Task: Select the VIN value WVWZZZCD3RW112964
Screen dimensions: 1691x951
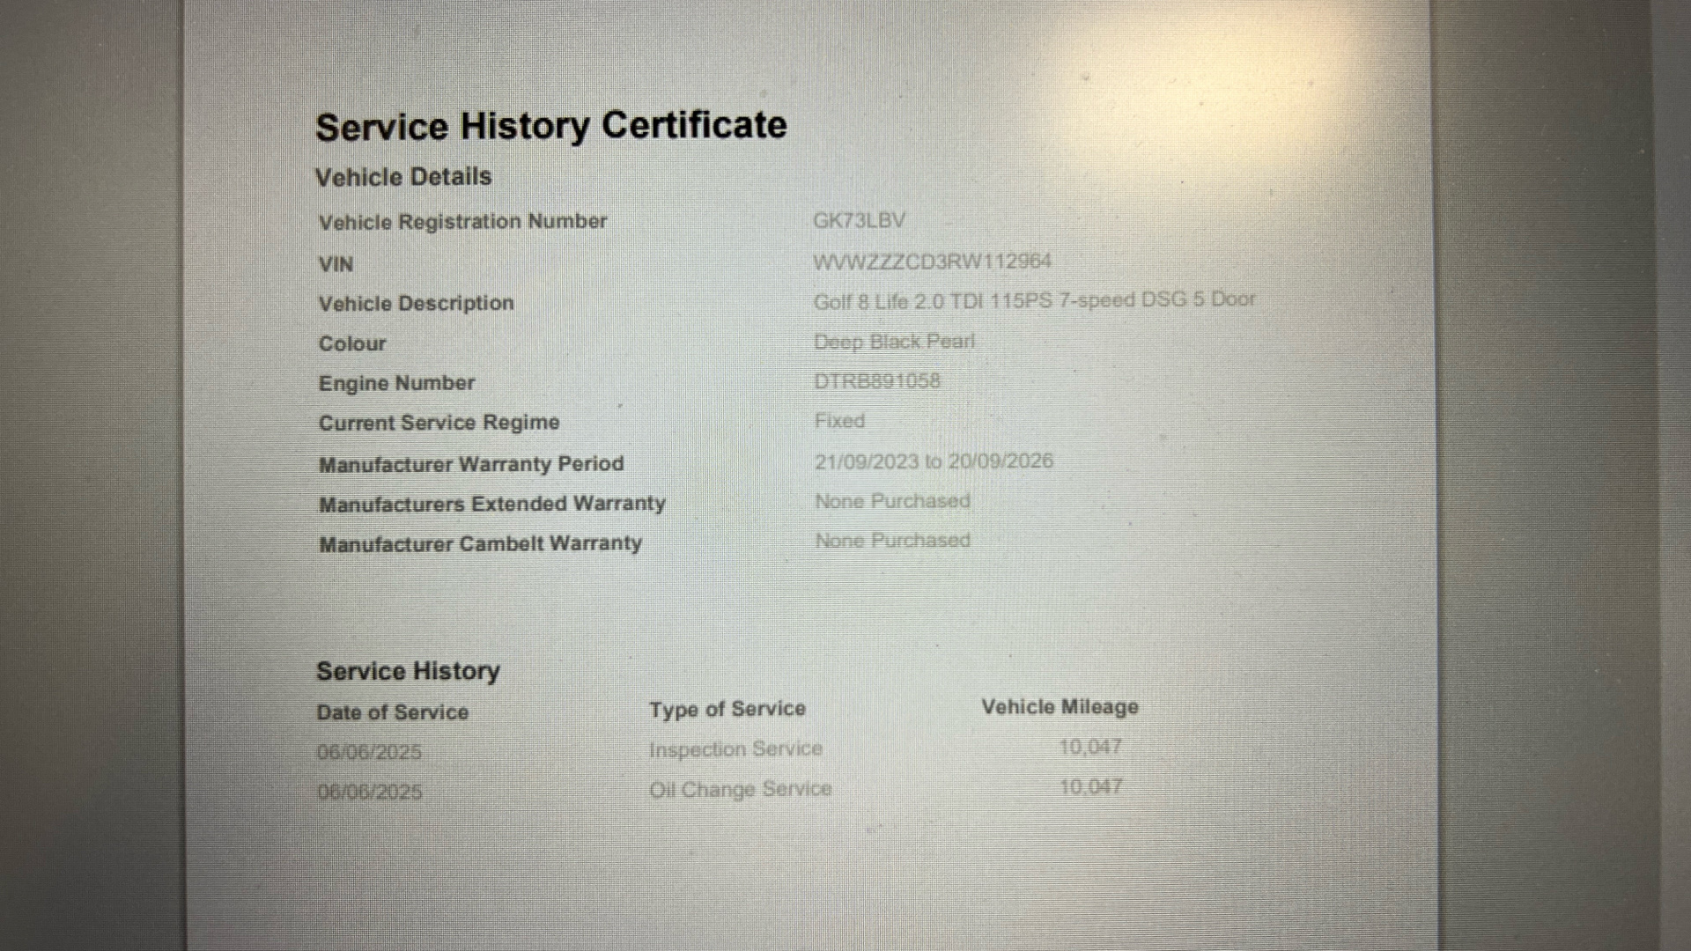Action: pyautogui.click(x=932, y=262)
